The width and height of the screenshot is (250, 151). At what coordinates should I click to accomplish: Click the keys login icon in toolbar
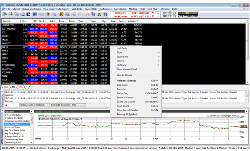[5, 14]
